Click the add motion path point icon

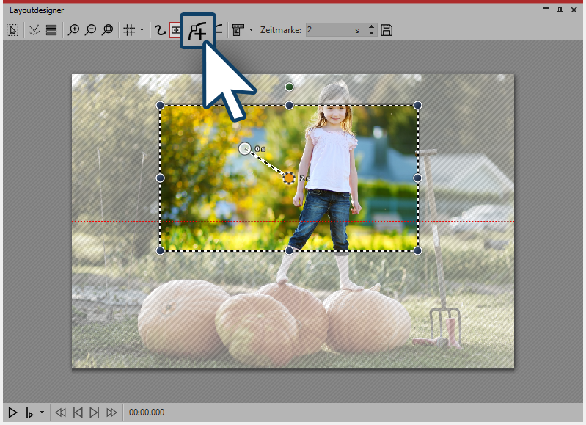tap(197, 31)
